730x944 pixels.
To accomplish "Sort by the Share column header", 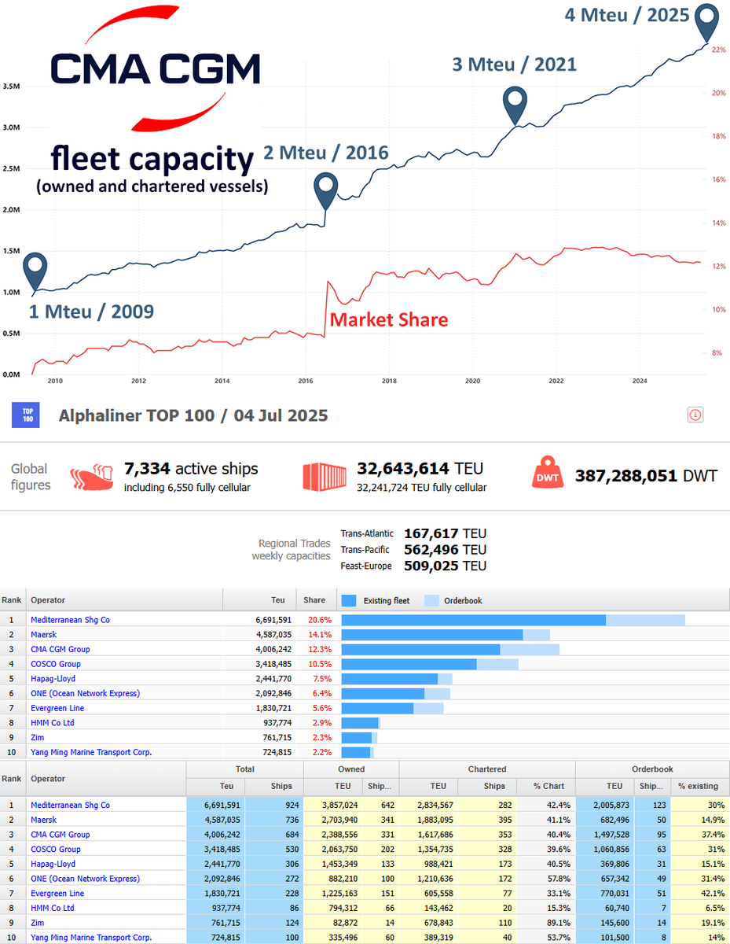I will (315, 600).
